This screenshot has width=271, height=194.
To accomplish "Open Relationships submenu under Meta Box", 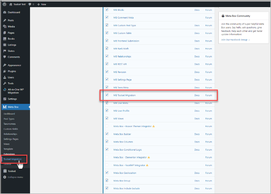I will pyautogui.click(x=10, y=134).
